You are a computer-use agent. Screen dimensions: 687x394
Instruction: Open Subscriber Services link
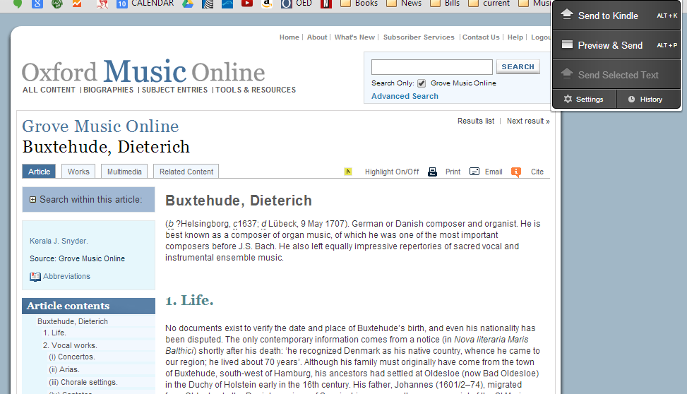coord(419,37)
